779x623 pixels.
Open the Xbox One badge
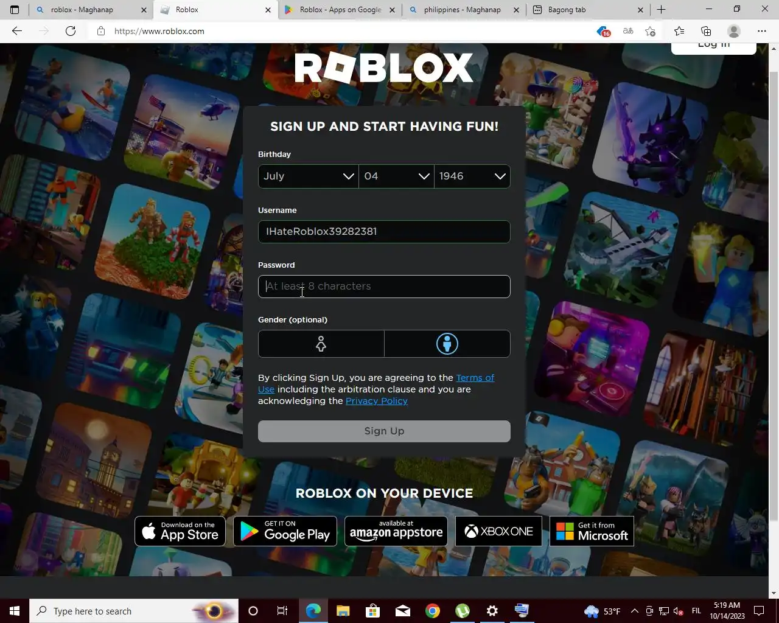pyautogui.click(x=498, y=531)
